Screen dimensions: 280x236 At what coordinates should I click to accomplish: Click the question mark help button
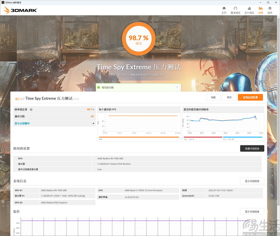point(177,87)
